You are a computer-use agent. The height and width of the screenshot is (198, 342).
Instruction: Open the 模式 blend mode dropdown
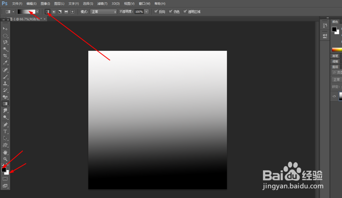pyautogui.click(x=103, y=12)
